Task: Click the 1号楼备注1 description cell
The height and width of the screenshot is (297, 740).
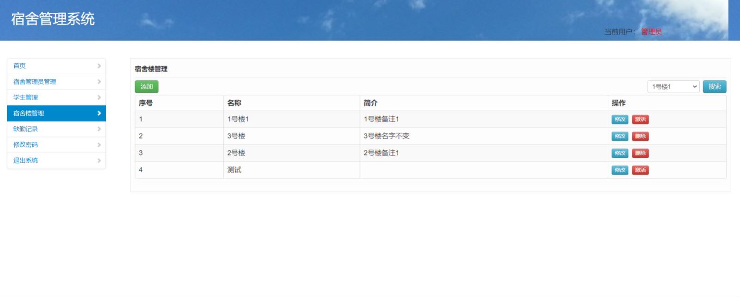Action: click(x=484, y=119)
